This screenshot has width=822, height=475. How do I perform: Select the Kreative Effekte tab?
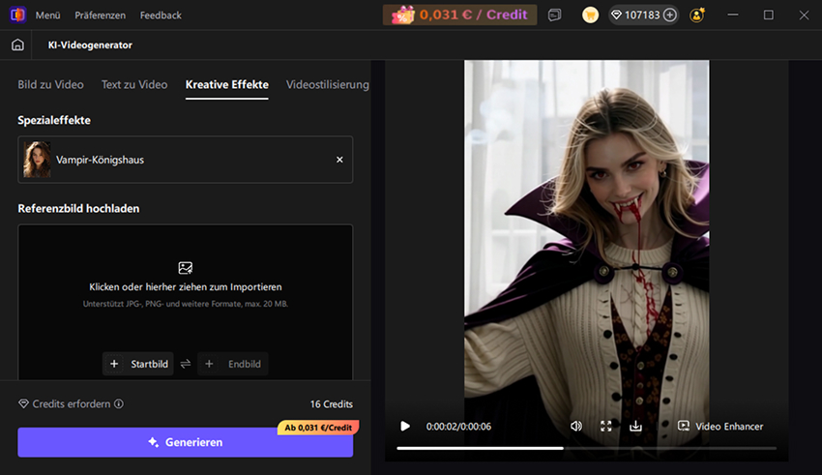click(x=227, y=84)
